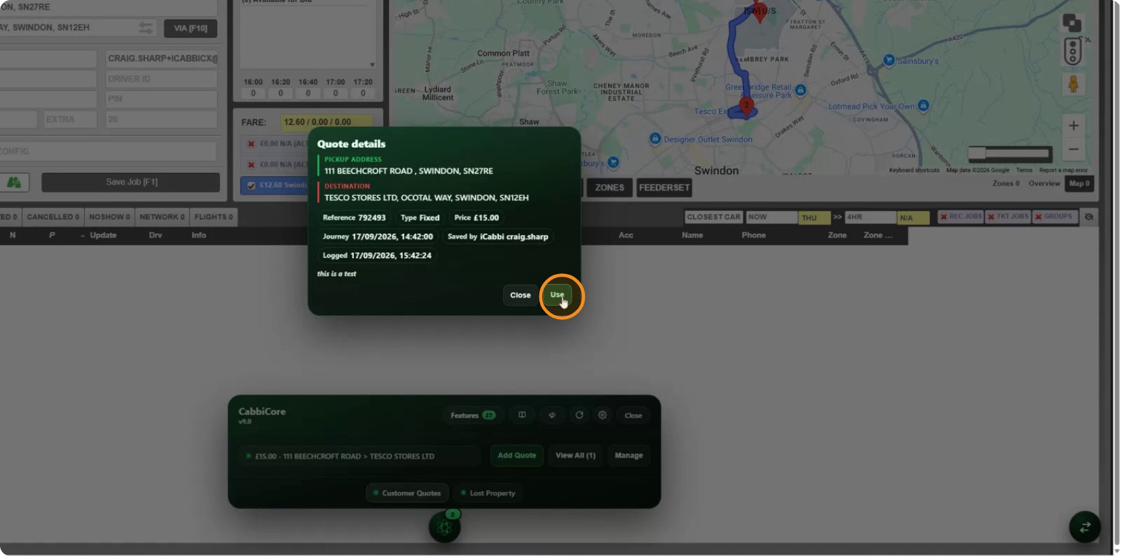This screenshot has width=1121, height=556.
Task: Click the VIA [F10] button
Action: (x=190, y=28)
